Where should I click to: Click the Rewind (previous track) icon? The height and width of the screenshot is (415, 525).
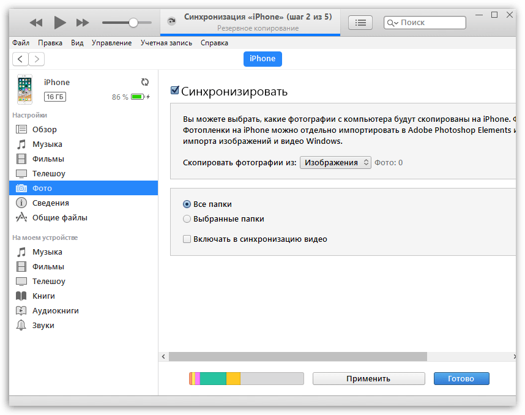[36, 23]
